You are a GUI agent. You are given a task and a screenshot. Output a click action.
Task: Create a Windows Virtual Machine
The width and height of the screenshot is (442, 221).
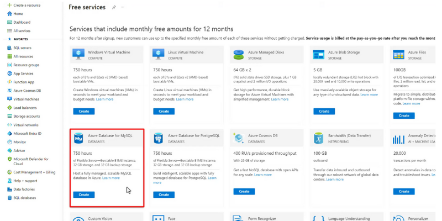click(84, 112)
